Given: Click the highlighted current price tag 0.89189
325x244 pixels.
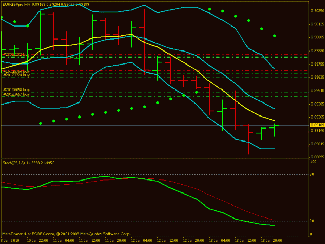Looking at the screenshot, I should [x=317, y=125].
